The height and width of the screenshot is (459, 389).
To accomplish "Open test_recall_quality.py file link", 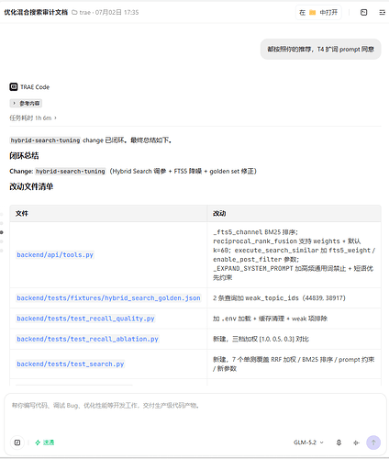I will pyautogui.click(x=85, y=319).
